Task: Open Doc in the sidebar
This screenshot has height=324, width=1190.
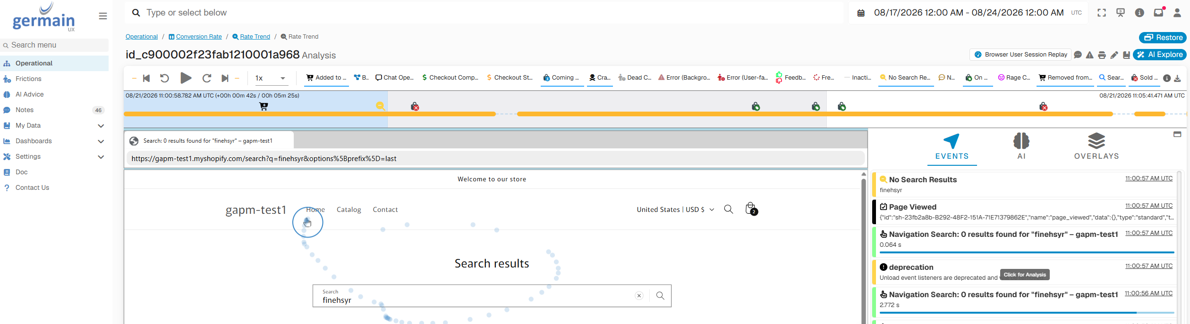Action: [x=54, y=172]
